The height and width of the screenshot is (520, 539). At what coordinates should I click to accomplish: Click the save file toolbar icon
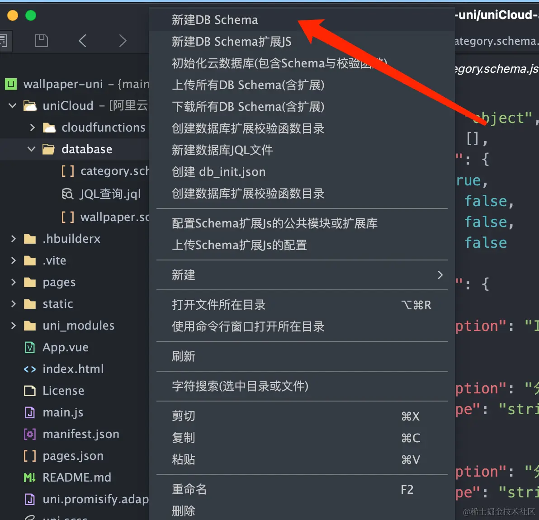(x=42, y=41)
